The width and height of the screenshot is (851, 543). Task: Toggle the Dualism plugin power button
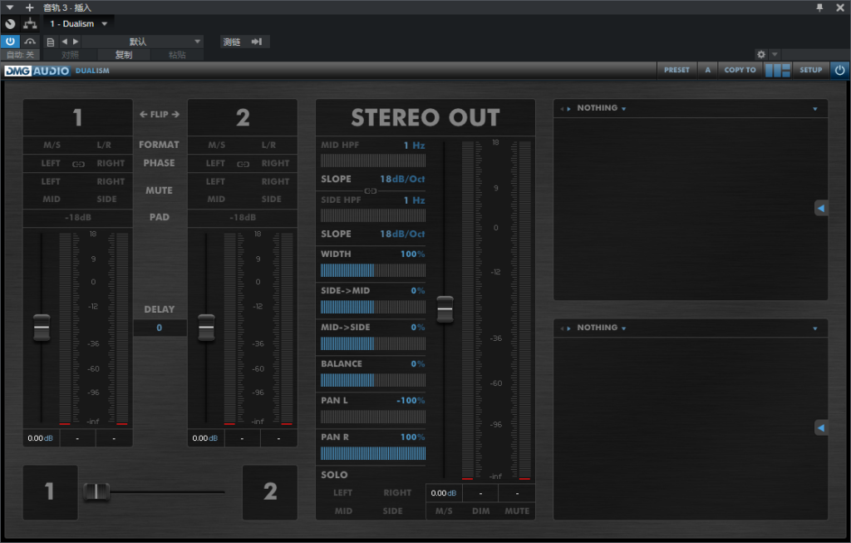[839, 71]
